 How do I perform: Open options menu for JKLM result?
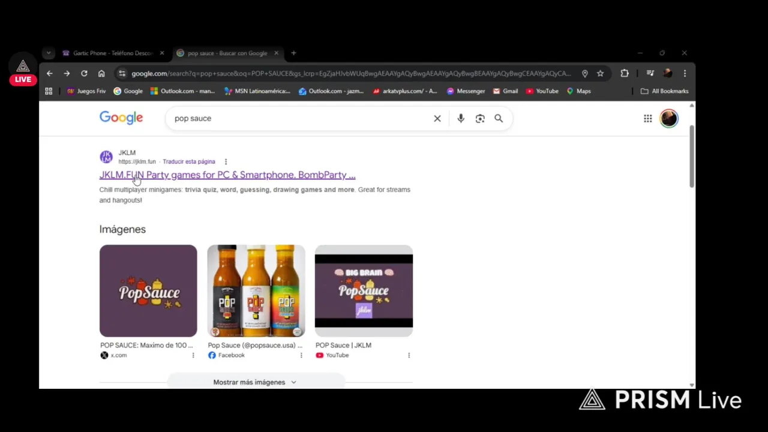226,161
